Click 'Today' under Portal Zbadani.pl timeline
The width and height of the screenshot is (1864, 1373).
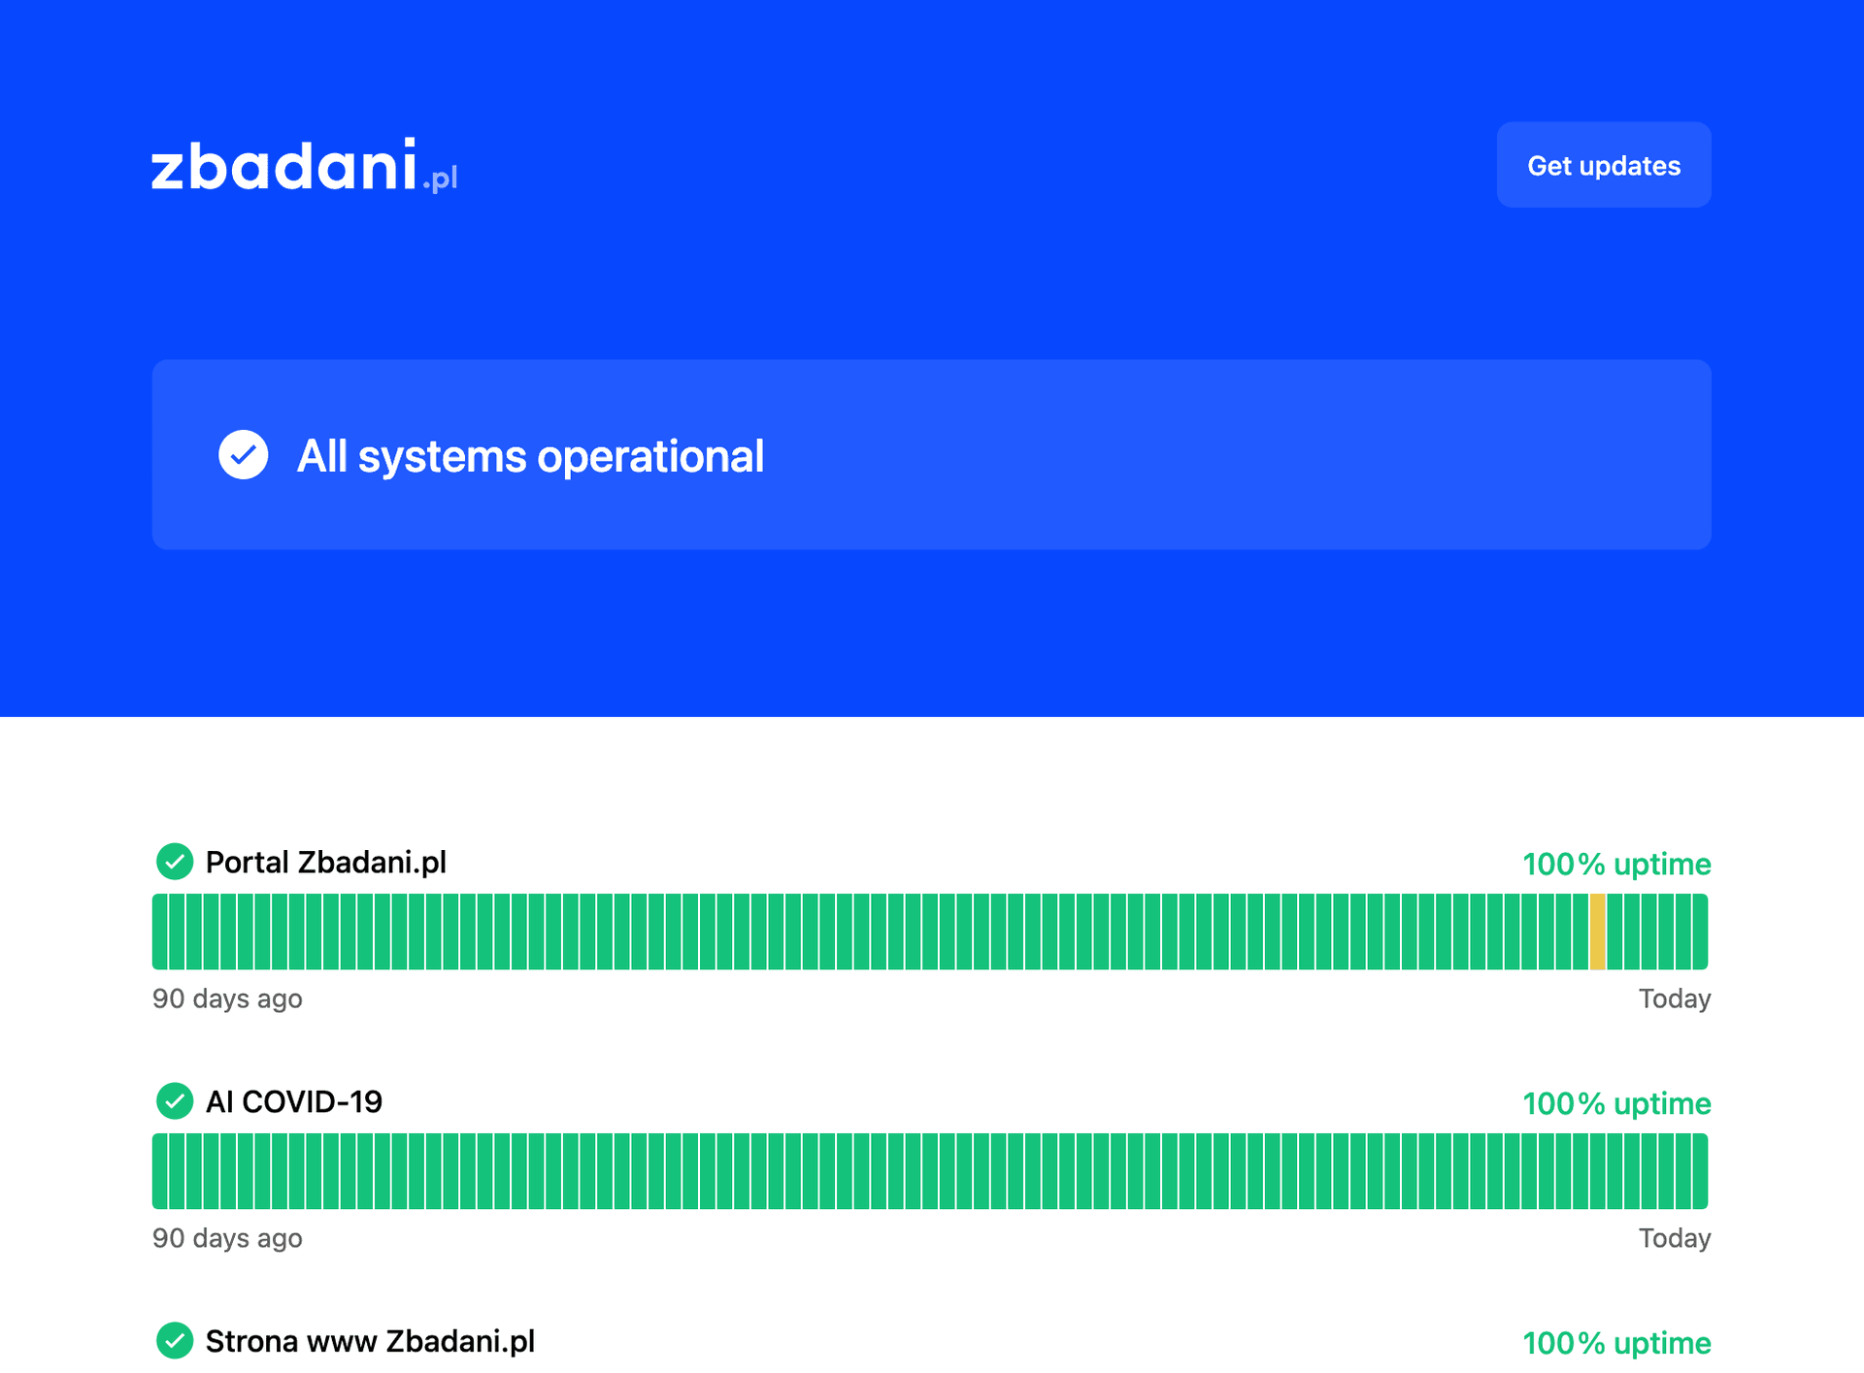[x=1675, y=999]
